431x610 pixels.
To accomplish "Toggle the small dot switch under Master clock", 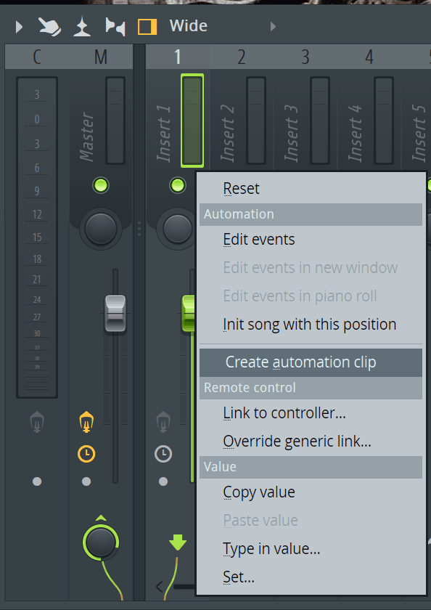I will (x=86, y=481).
